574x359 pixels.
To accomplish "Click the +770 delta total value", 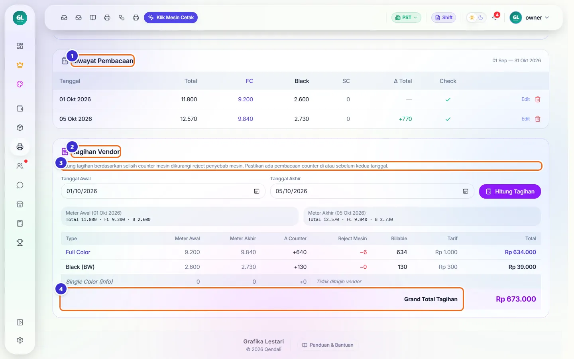I will (405, 119).
